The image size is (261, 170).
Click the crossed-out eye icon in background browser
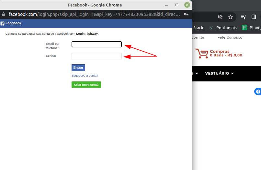(x=220, y=17)
